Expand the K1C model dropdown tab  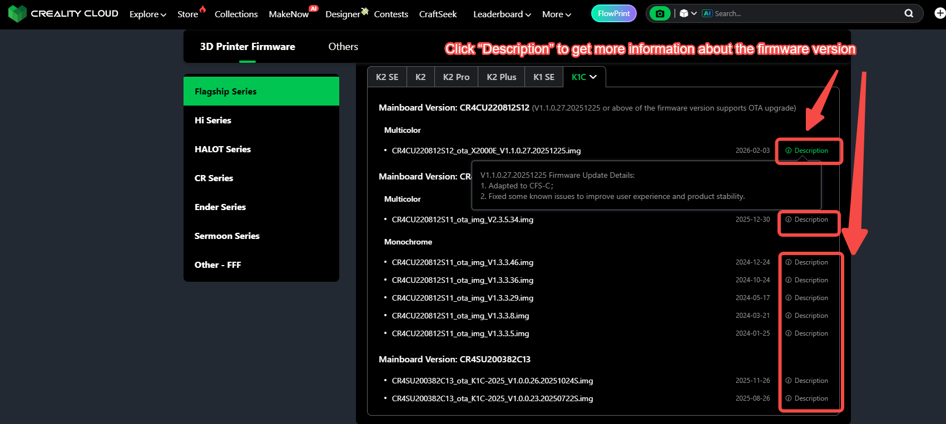click(584, 77)
